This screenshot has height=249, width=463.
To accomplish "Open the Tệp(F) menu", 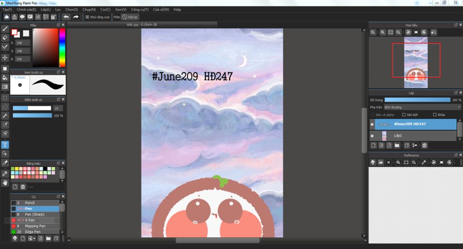I will coord(7,10).
